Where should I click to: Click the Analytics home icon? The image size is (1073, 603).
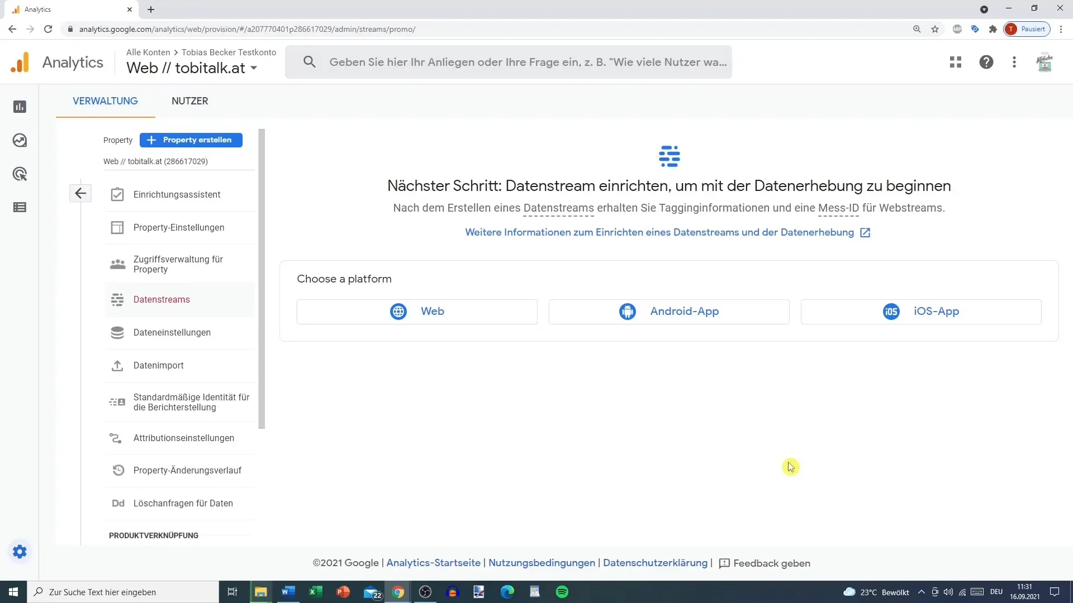[x=20, y=62]
